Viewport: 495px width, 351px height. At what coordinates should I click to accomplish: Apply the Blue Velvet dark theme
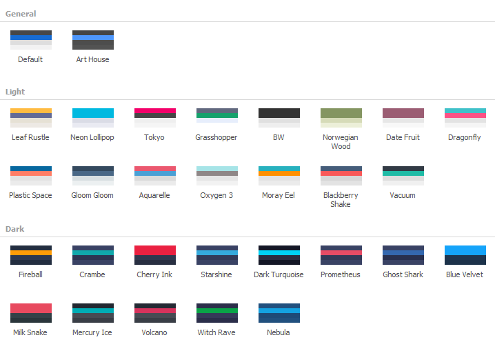tap(465, 255)
